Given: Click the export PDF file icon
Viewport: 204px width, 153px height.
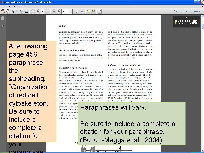Looking at the screenshot, I should (8, 11).
